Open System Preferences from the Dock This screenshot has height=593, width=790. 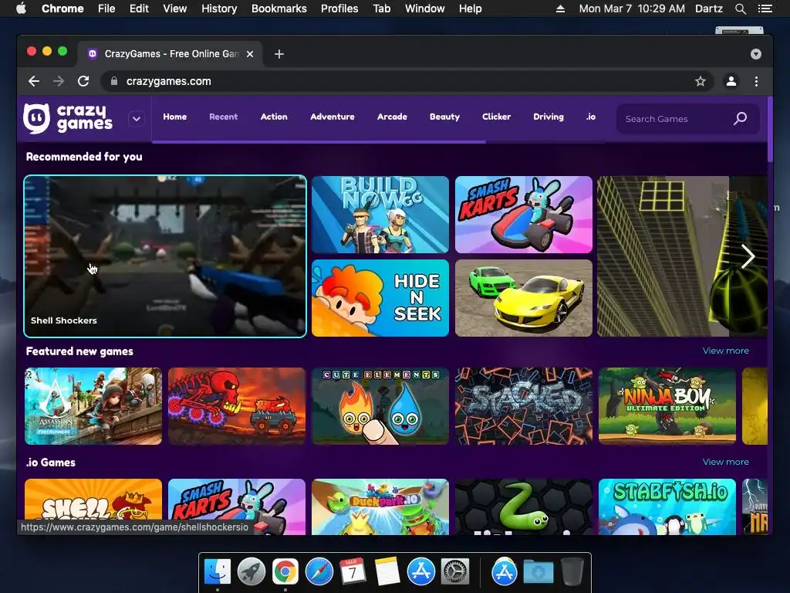click(x=455, y=572)
